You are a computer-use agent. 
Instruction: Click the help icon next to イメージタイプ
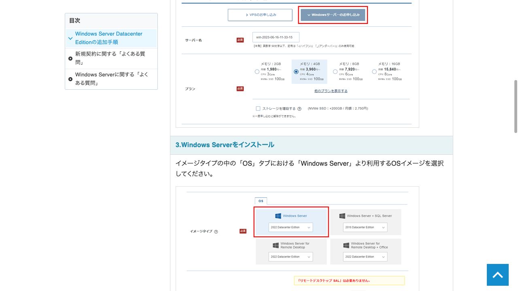[x=216, y=232]
